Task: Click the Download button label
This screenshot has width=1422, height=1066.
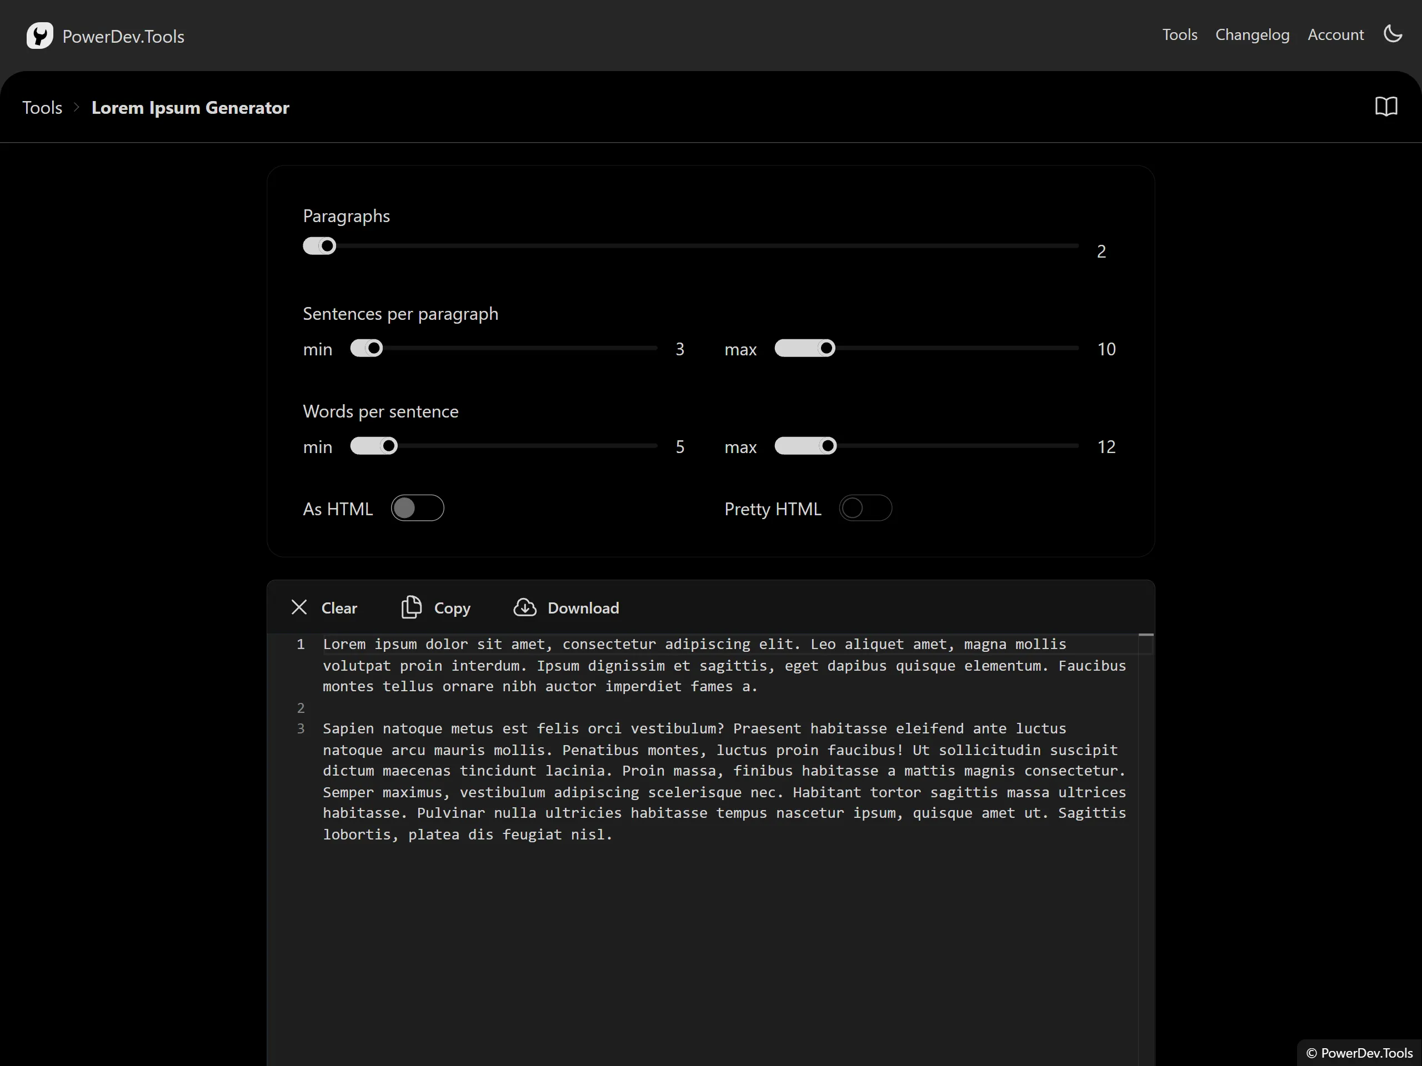Action: point(583,608)
